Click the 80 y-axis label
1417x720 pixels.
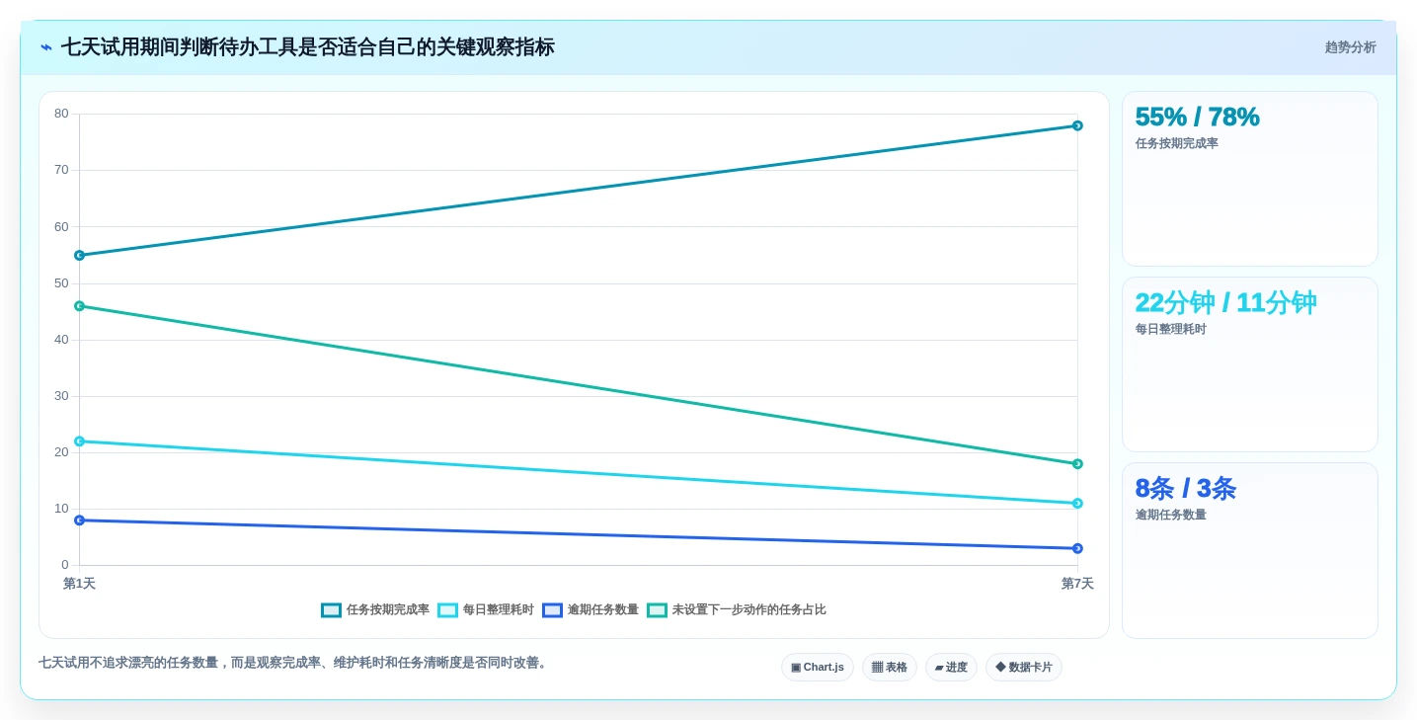click(x=61, y=114)
